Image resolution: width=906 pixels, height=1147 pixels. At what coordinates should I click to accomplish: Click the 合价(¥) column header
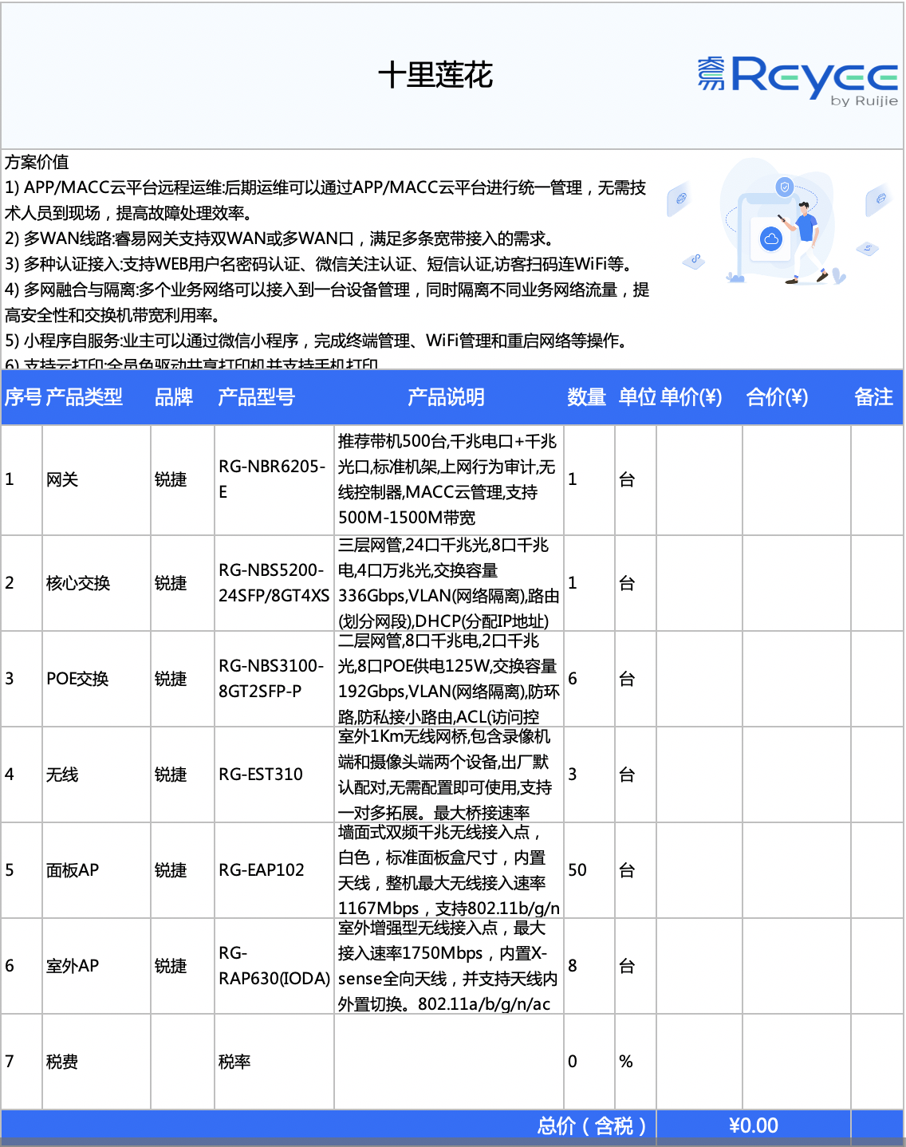[777, 397]
